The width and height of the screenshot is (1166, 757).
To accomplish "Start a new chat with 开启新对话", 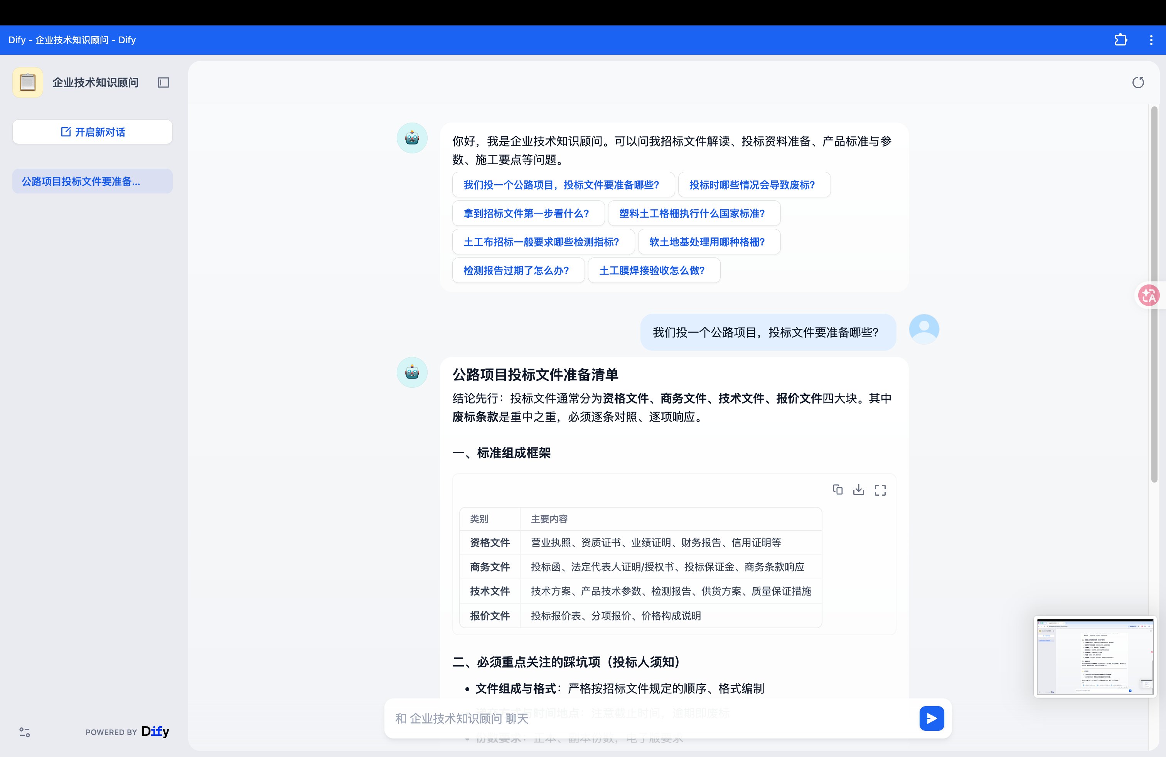I will (93, 132).
